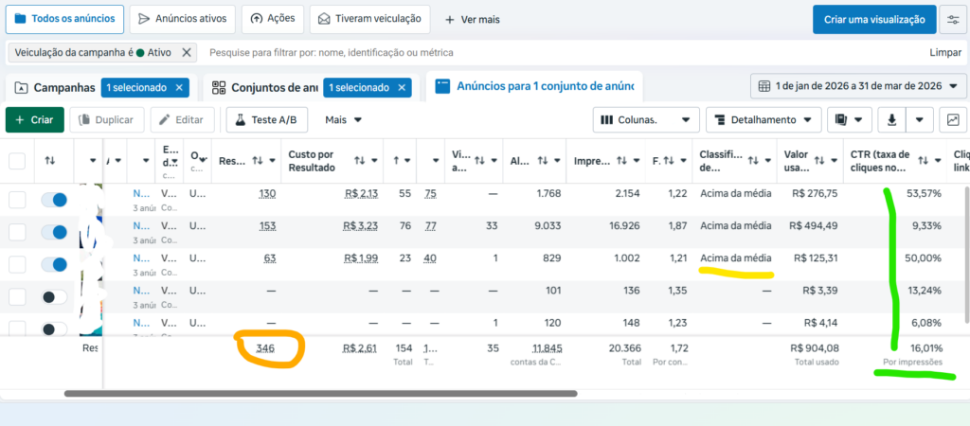Select the Anúncios ativos view tab
This screenshot has width=970, height=426.
(x=182, y=19)
